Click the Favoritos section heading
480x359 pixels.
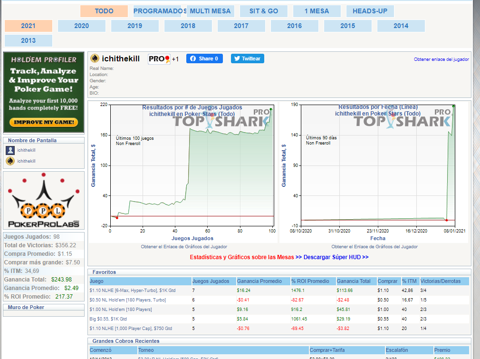pos(104,272)
